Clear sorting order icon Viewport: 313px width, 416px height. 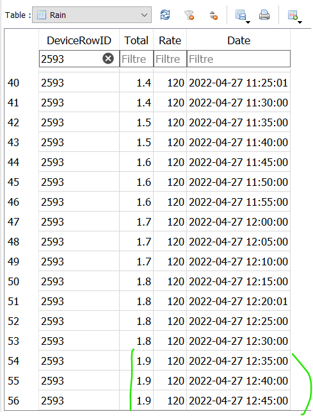(214, 15)
